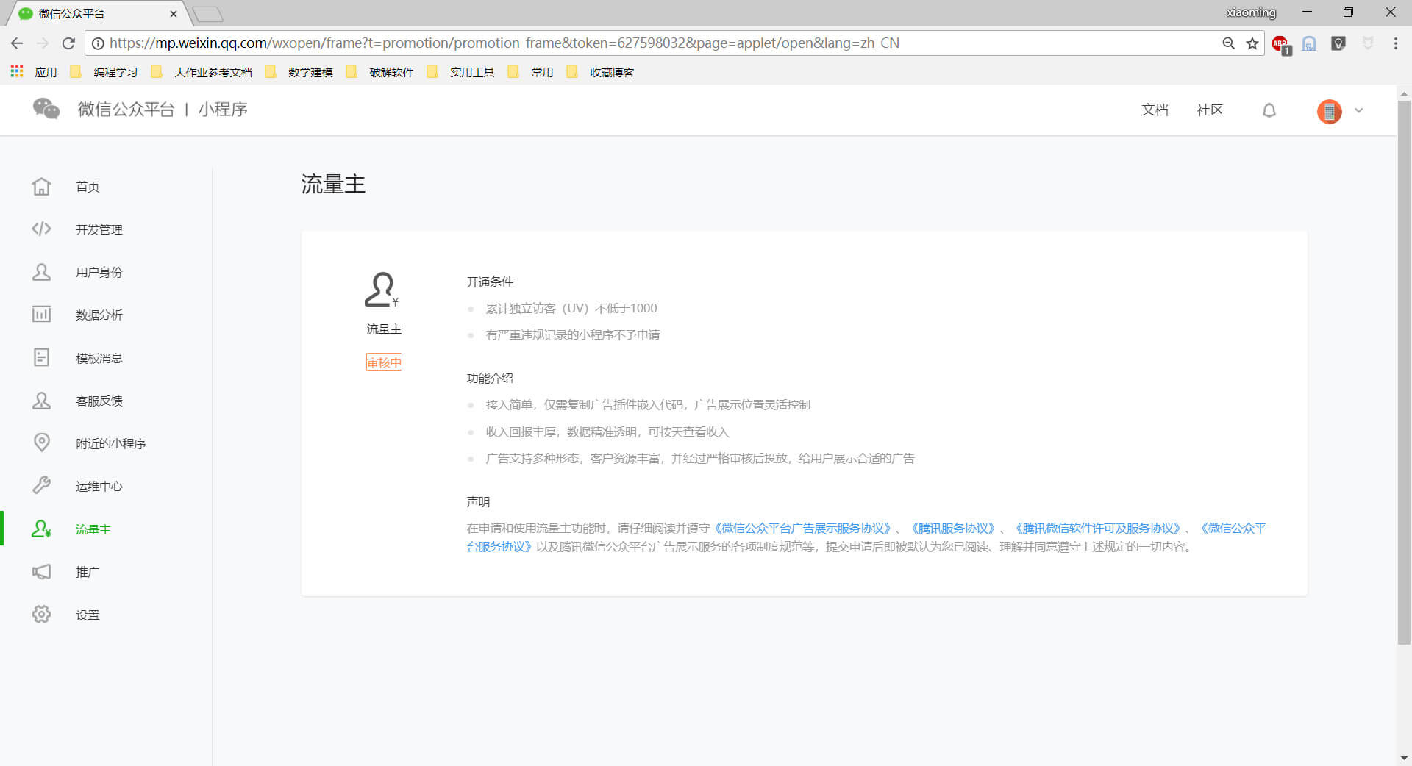
Task: Open a new browser tab
Action: [x=207, y=14]
